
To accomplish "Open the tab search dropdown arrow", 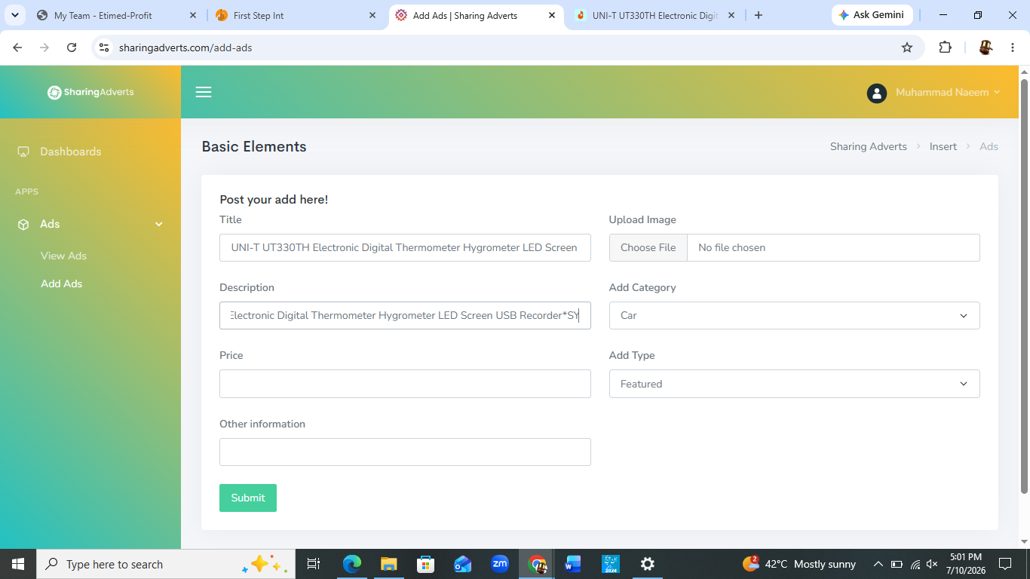I will click(x=15, y=15).
